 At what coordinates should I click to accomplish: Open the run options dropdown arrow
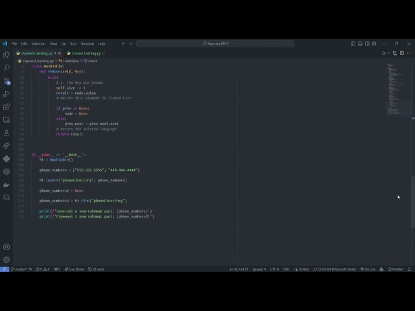388,53
